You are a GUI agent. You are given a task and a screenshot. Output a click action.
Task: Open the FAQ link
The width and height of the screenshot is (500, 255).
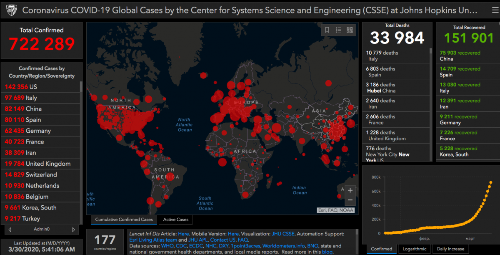click(x=242, y=240)
